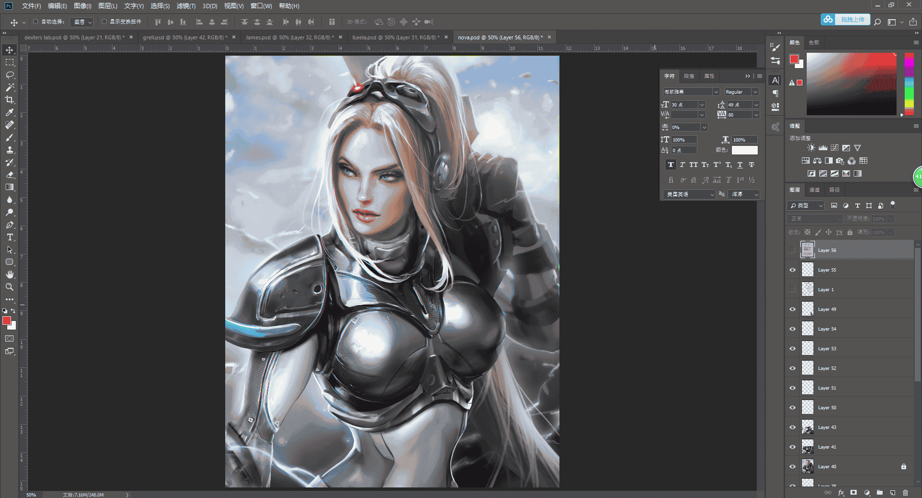
Task: Click the search icon in top bar
Action: 877,22
